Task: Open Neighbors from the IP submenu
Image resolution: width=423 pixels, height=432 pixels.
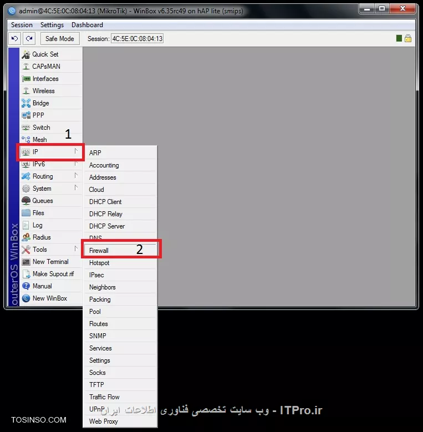Action: click(x=120, y=287)
